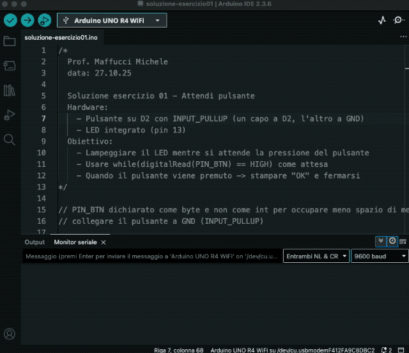Open the Serial Plotter
Image resolution: width=409 pixels, height=353 pixels.
click(x=382, y=20)
